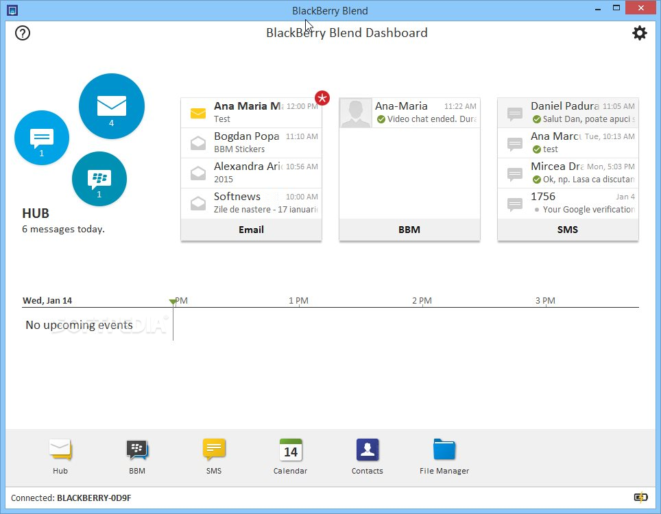The image size is (661, 514).
Task: Open Ana Marc 'test' SMS conversation
Action: click(x=568, y=143)
